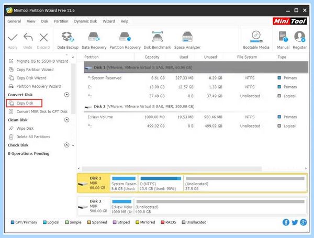Select the System Reserved partition row
314x238 pixels.
click(x=196, y=78)
